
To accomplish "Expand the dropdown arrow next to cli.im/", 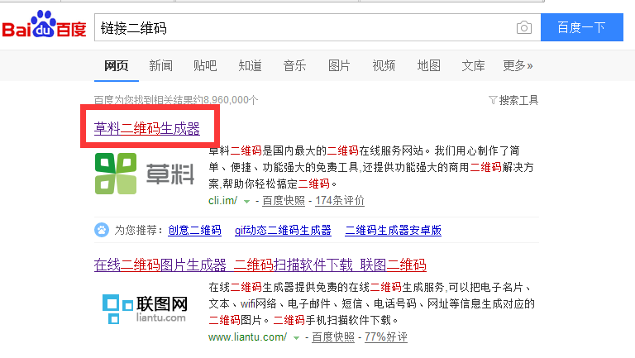I will [246, 201].
